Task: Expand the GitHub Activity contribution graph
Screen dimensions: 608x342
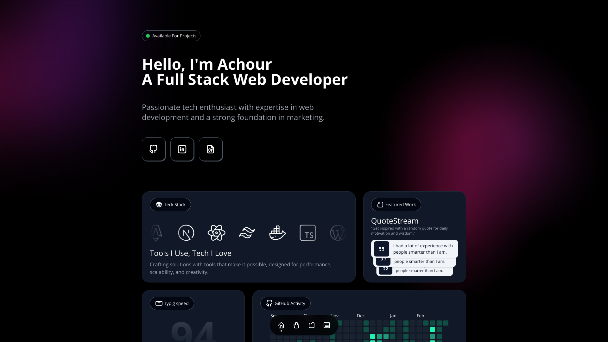Action: [286, 303]
